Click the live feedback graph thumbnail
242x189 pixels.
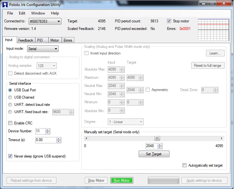(213, 30)
